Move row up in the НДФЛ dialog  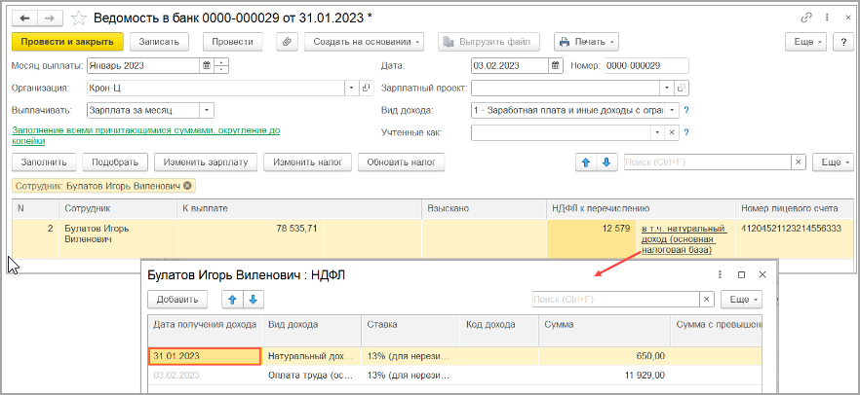pos(232,300)
